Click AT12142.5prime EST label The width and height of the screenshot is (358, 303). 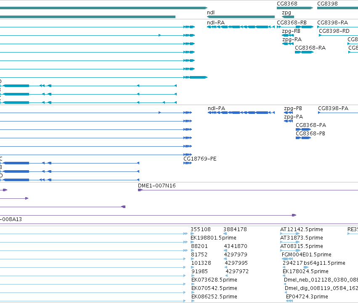pyautogui.click(x=301, y=229)
